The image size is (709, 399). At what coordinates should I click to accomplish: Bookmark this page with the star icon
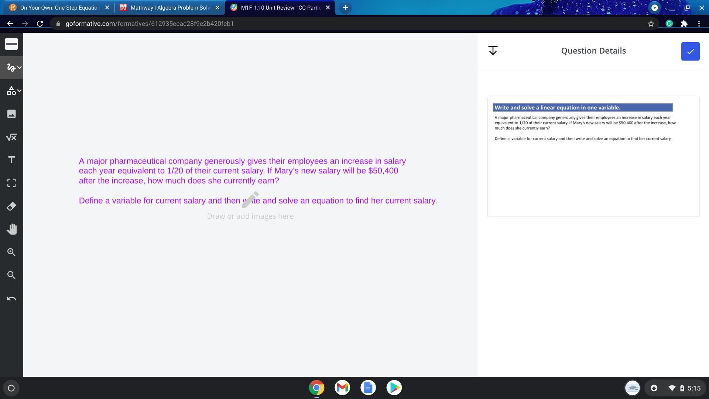(651, 24)
